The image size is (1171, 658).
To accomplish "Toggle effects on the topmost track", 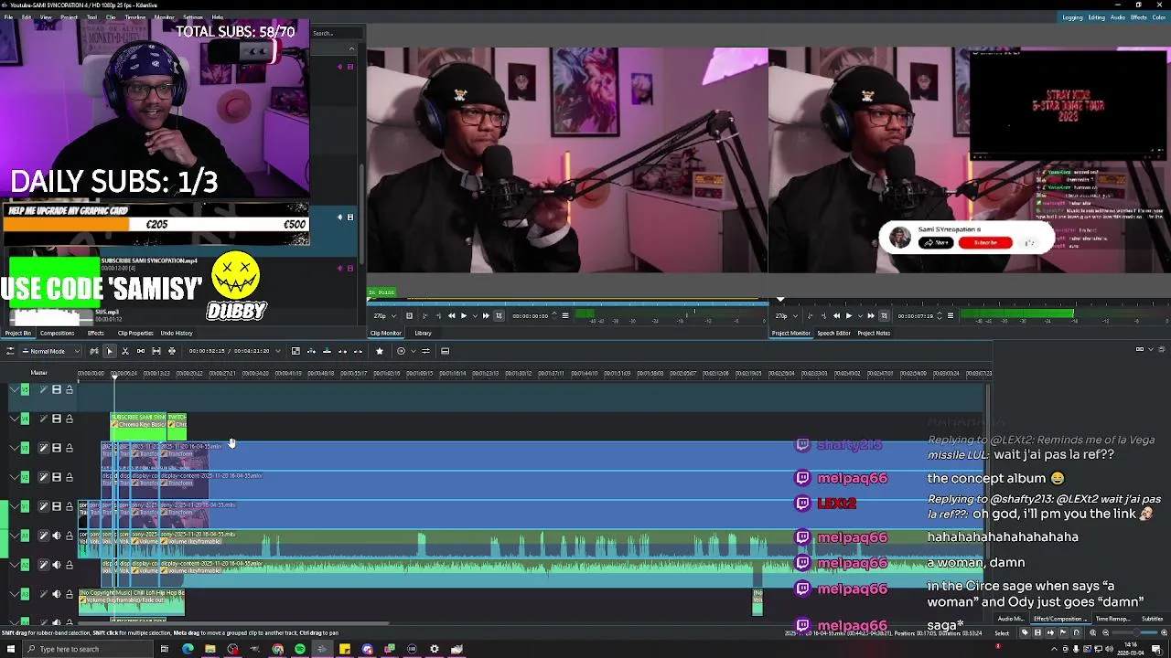I will coord(43,389).
